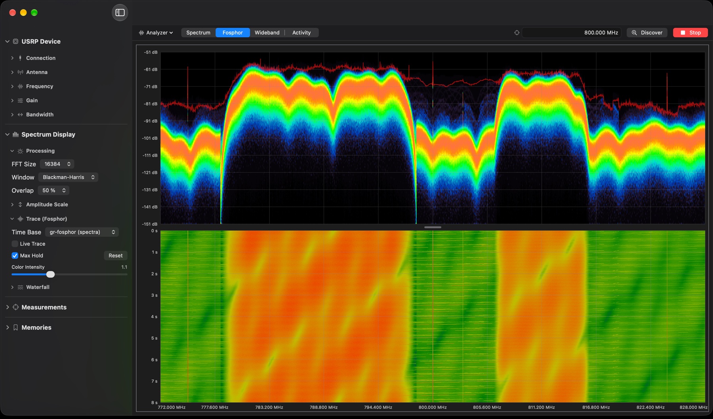Click the Discover magnifier icon
This screenshot has width=713, height=419.
tap(634, 32)
